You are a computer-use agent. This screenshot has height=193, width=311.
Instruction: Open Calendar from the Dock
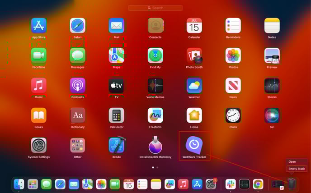click(128, 184)
